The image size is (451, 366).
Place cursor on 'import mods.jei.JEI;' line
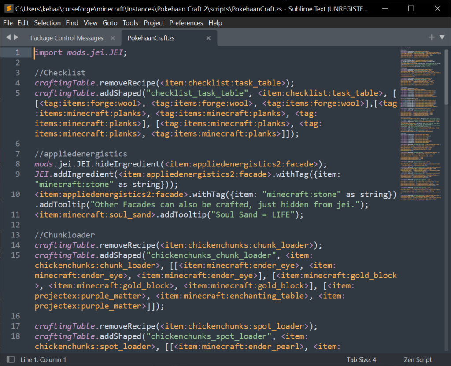point(81,52)
